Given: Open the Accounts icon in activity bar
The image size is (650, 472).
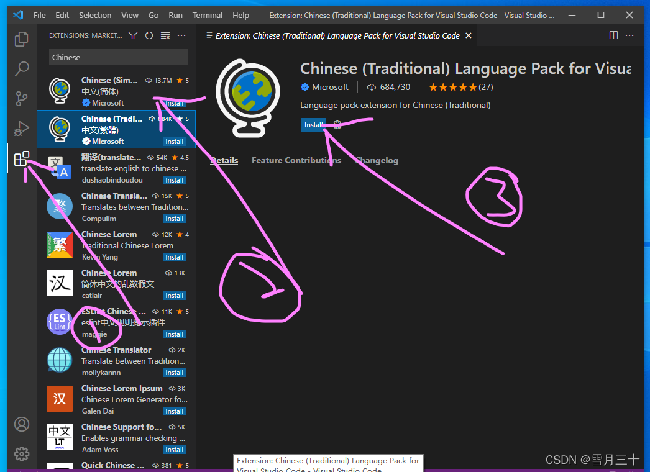Looking at the screenshot, I should tap(22, 424).
